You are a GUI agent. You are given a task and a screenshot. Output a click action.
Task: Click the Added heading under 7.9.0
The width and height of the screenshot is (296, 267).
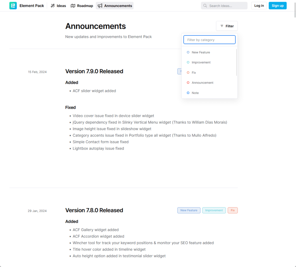point(72,82)
